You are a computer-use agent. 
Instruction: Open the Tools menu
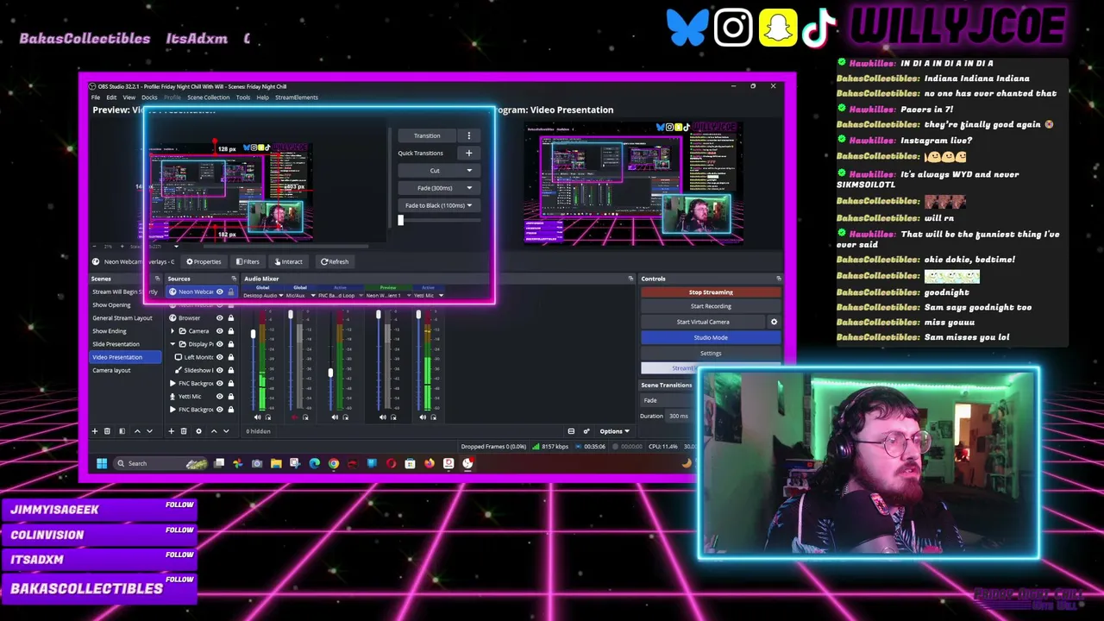point(243,97)
